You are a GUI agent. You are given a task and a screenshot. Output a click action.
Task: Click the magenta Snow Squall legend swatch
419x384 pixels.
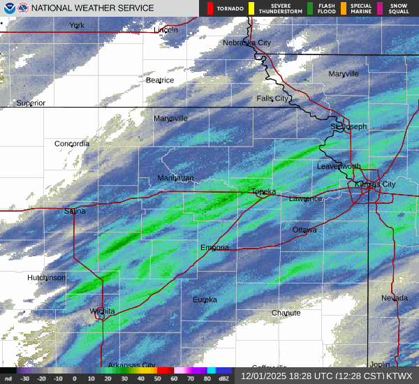coord(380,8)
